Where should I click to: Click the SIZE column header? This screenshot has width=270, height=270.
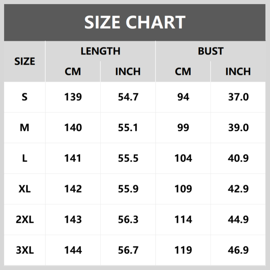[25, 61]
